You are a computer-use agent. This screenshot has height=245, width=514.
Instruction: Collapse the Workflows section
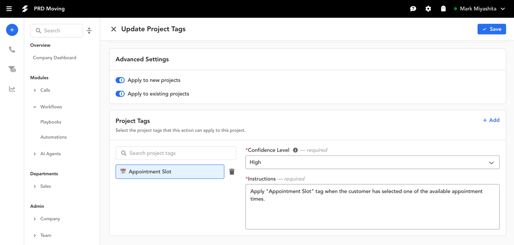click(48, 107)
